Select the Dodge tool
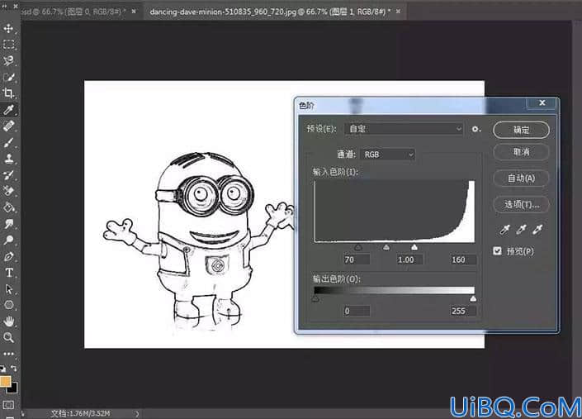 (x=8, y=240)
